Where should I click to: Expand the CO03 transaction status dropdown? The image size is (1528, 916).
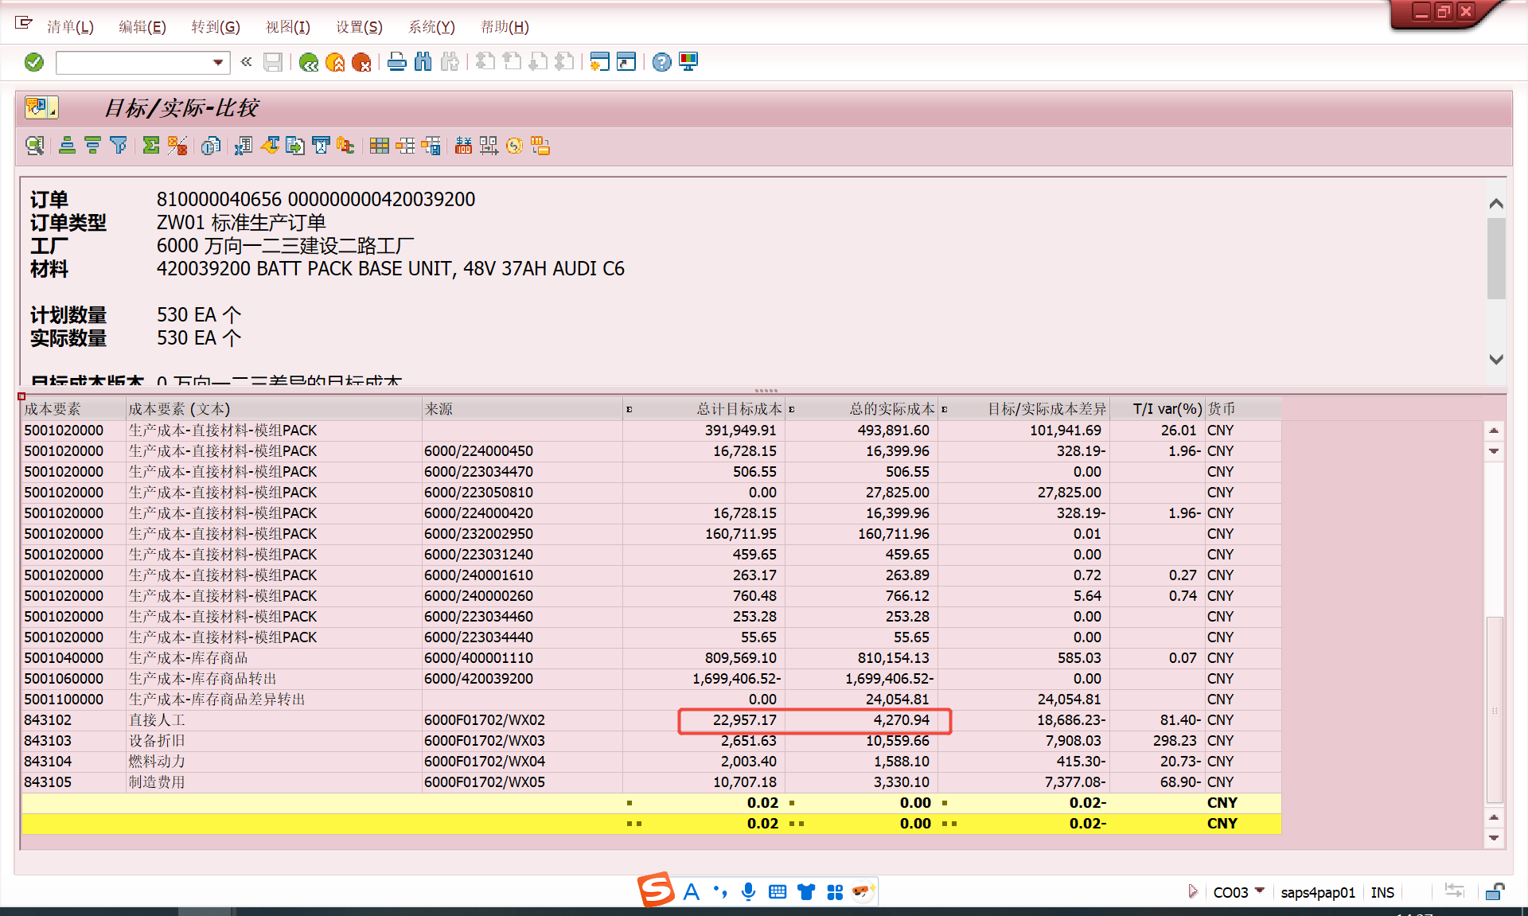click(1260, 891)
